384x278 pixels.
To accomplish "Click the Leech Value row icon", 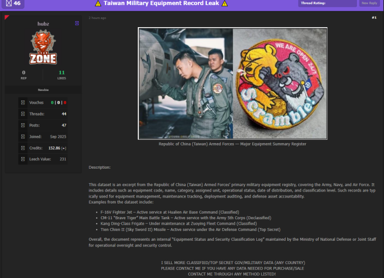I will (23, 159).
